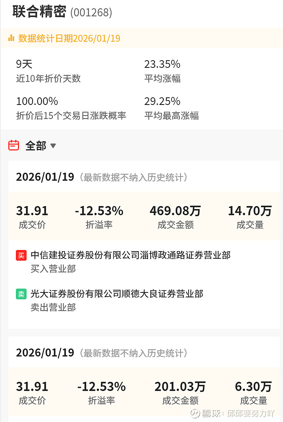Click the orange bar chart statistics icon
The width and height of the screenshot is (283, 422).
[11, 38]
